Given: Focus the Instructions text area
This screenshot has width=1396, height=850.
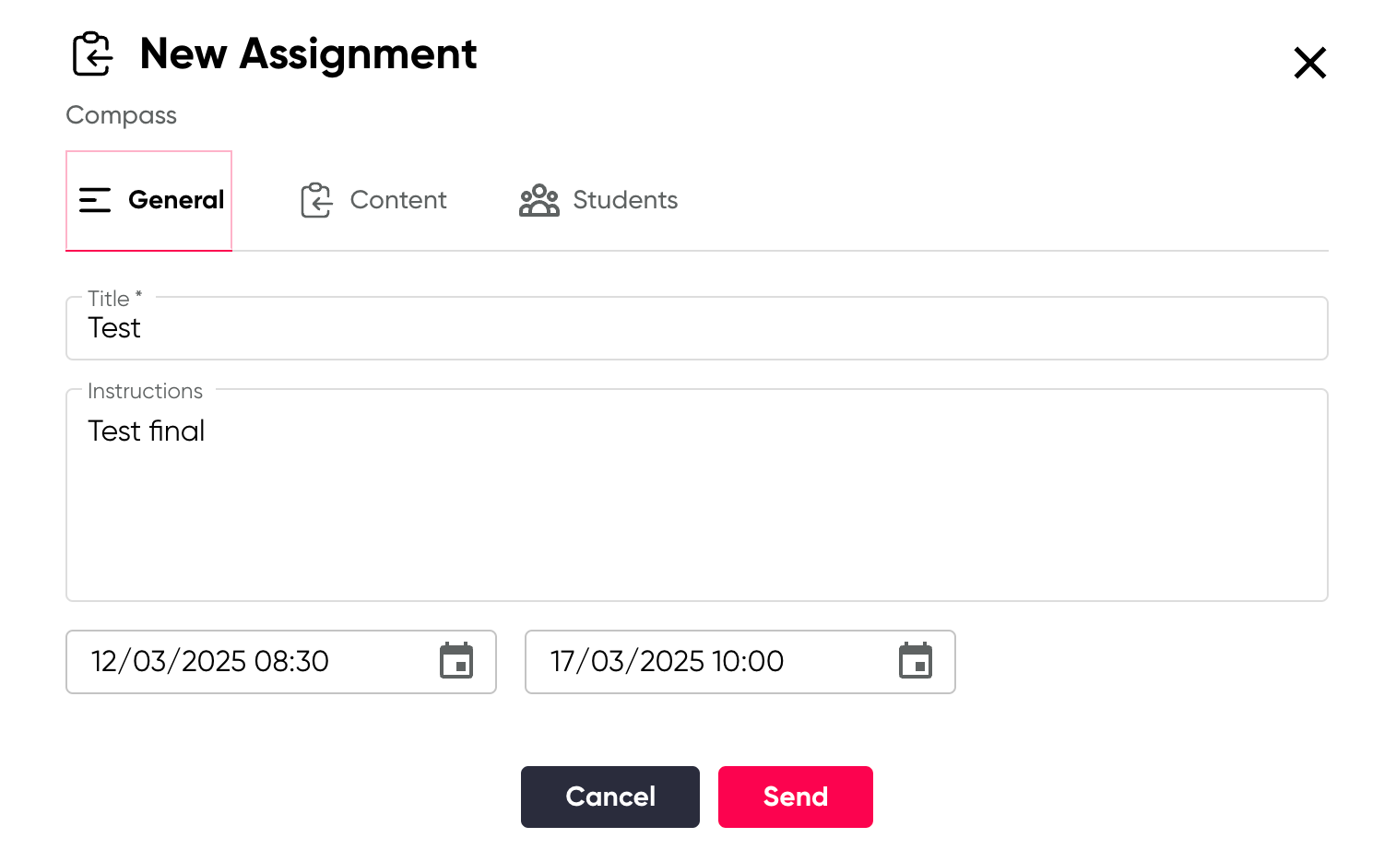Looking at the screenshot, I should [x=696, y=498].
